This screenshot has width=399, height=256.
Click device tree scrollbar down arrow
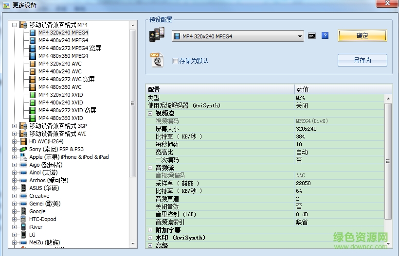(133, 244)
